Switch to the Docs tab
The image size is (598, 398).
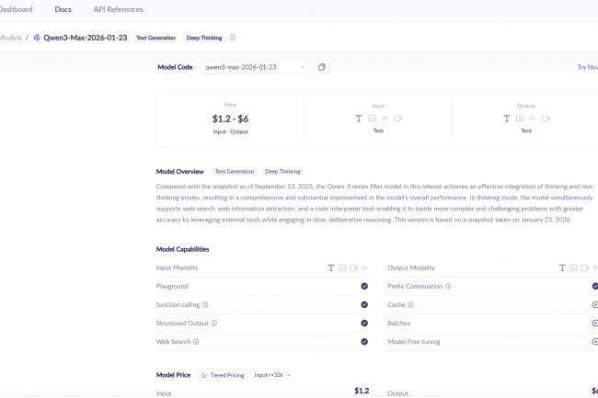(x=63, y=9)
